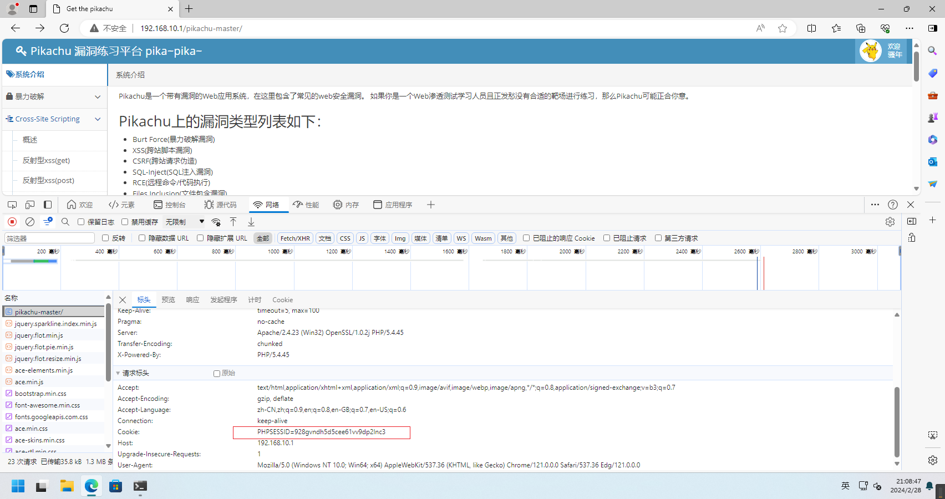The height and width of the screenshot is (499, 945).
Task: Open the 性能 DevTools tab
Action: click(x=306, y=205)
